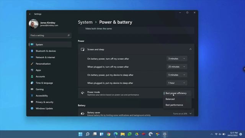The width and height of the screenshot is (245, 138).
Task: Open the Windows Start menu
Action: click(80, 134)
